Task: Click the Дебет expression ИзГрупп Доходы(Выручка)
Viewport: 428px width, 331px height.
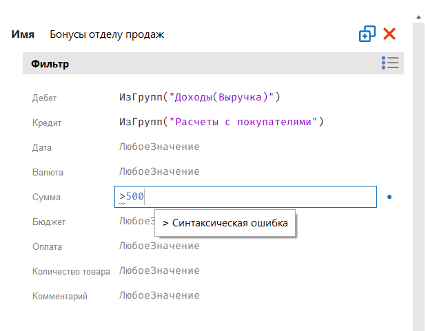Action: (x=200, y=97)
